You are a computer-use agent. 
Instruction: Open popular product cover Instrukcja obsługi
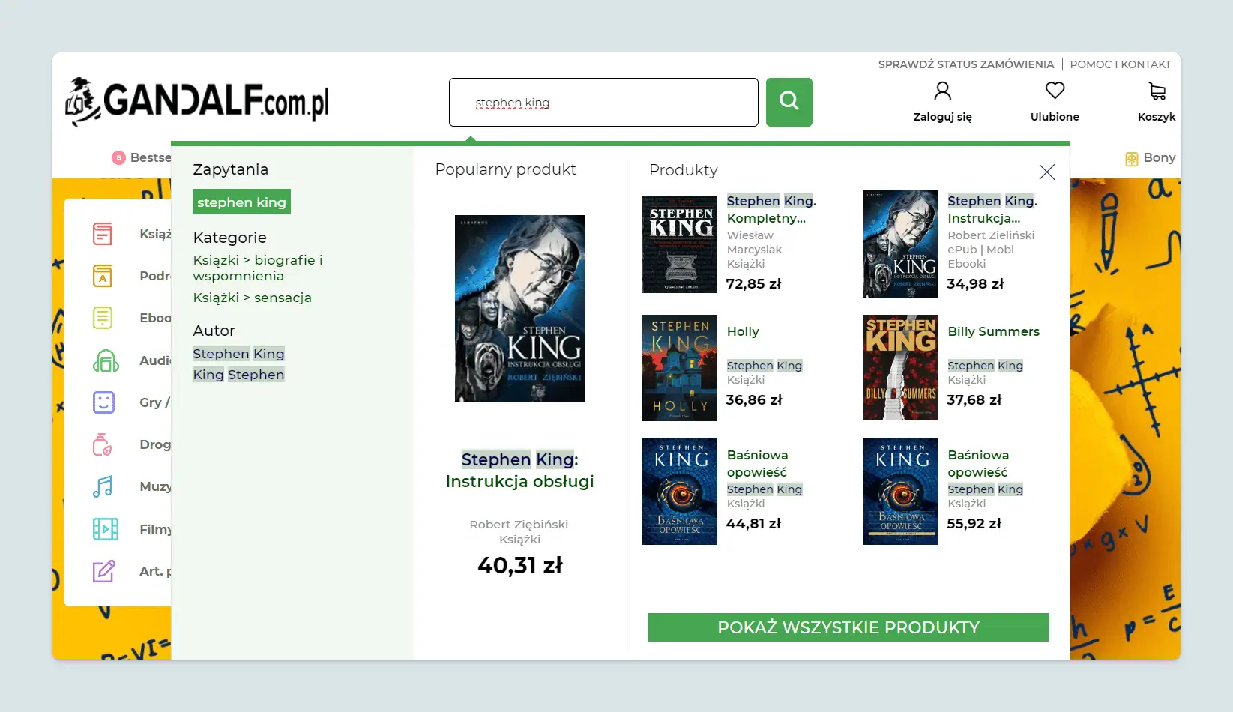(x=520, y=309)
